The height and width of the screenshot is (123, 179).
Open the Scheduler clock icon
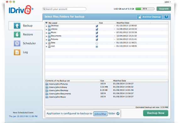pos(17,43)
